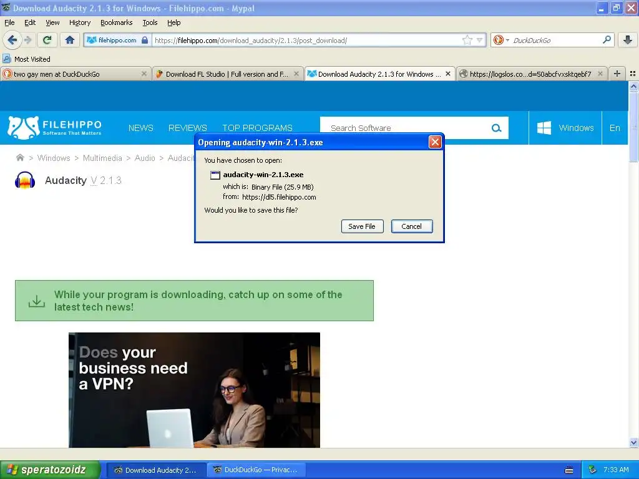
Task: Open the Bookmarks menu
Action: click(116, 22)
